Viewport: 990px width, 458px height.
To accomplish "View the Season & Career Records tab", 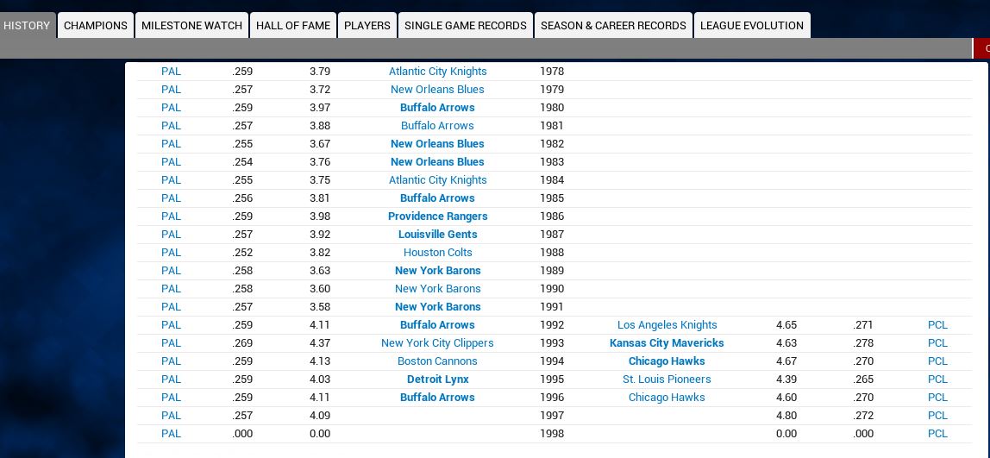I will (613, 26).
